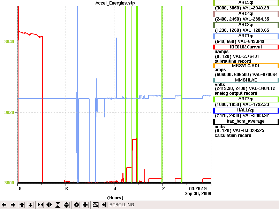
Task: Shift the graph down with down arrow icon
Action: (x=30, y=205)
